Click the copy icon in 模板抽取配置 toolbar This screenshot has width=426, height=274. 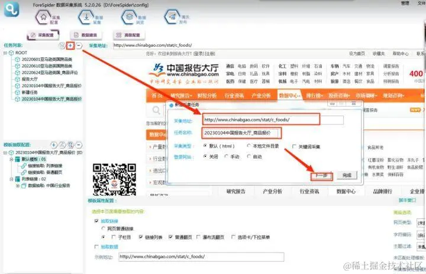pyautogui.click(x=70, y=145)
